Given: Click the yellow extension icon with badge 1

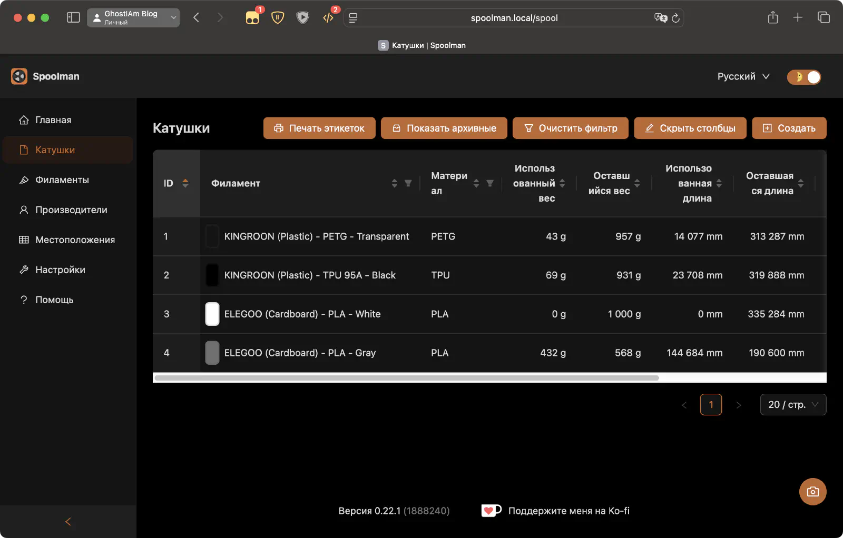Looking at the screenshot, I should click(x=252, y=18).
